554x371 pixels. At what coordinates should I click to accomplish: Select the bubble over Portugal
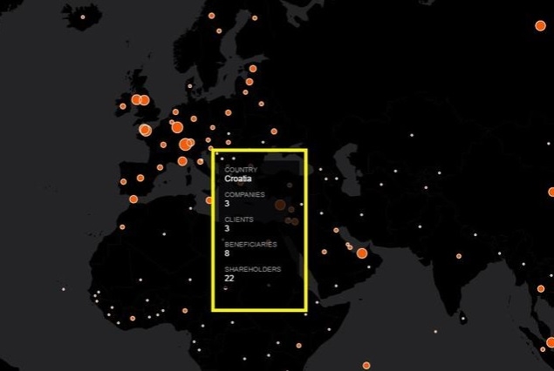(x=123, y=182)
